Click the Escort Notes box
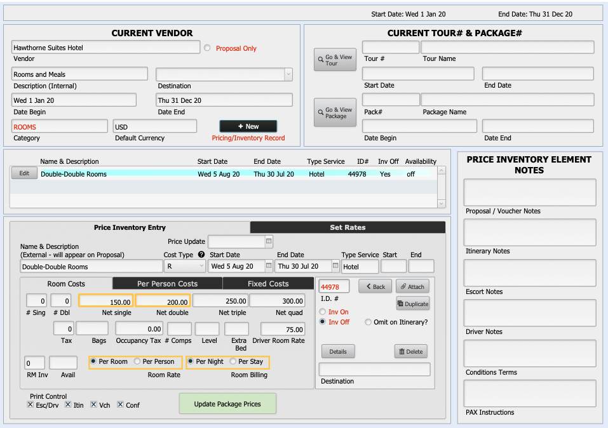 530,272
